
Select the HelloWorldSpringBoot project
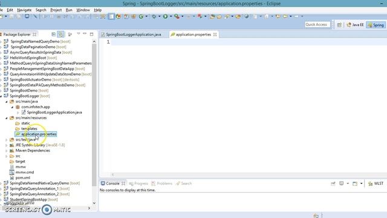(x=30, y=58)
